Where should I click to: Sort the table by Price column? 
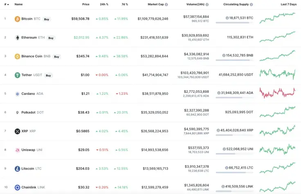point(85,4)
